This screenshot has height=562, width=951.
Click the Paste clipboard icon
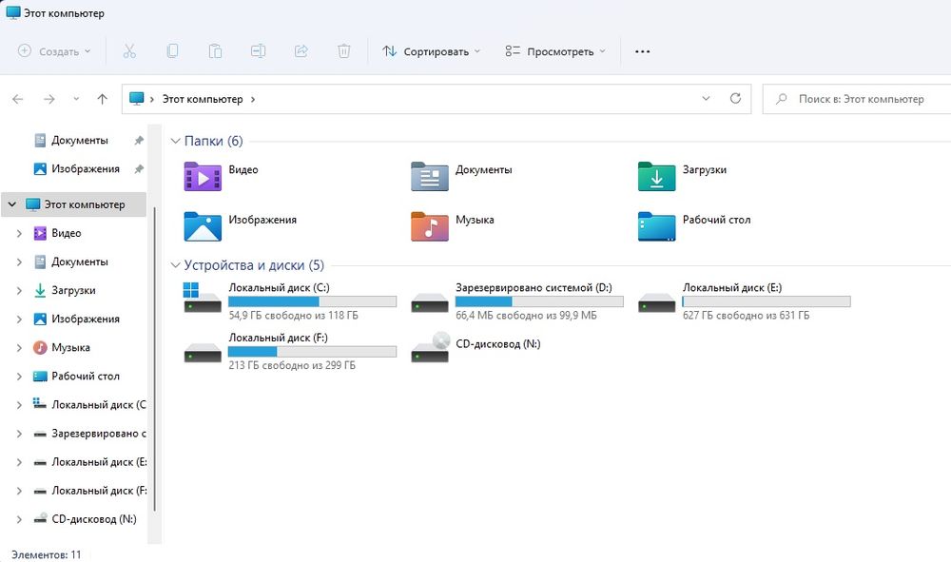coord(215,51)
